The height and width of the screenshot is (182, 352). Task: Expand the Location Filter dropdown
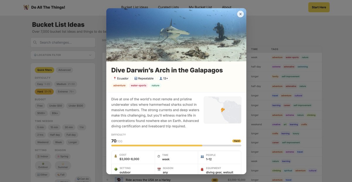point(63,55)
